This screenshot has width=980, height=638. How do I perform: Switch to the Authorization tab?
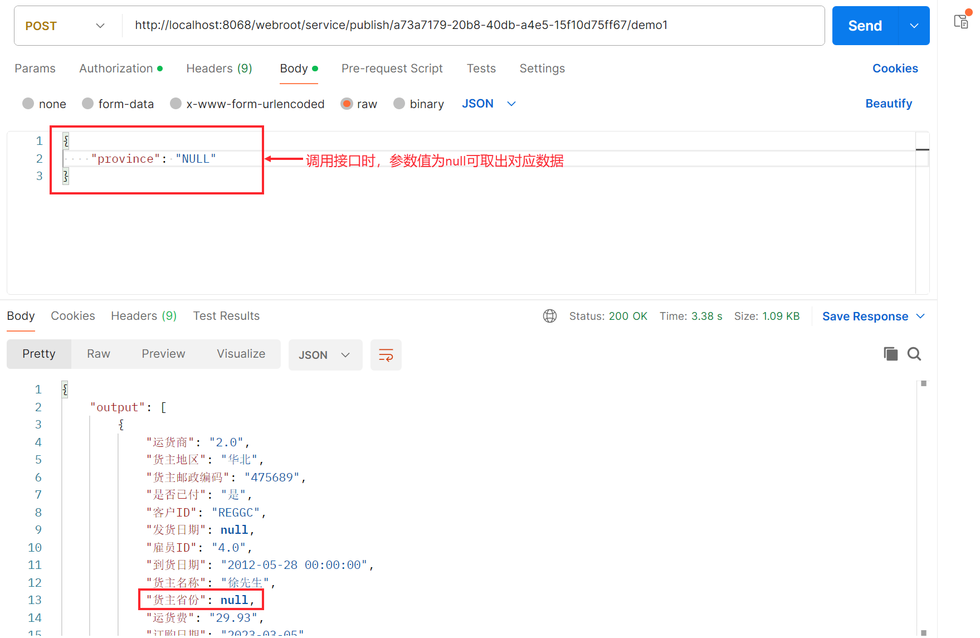[x=121, y=69]
